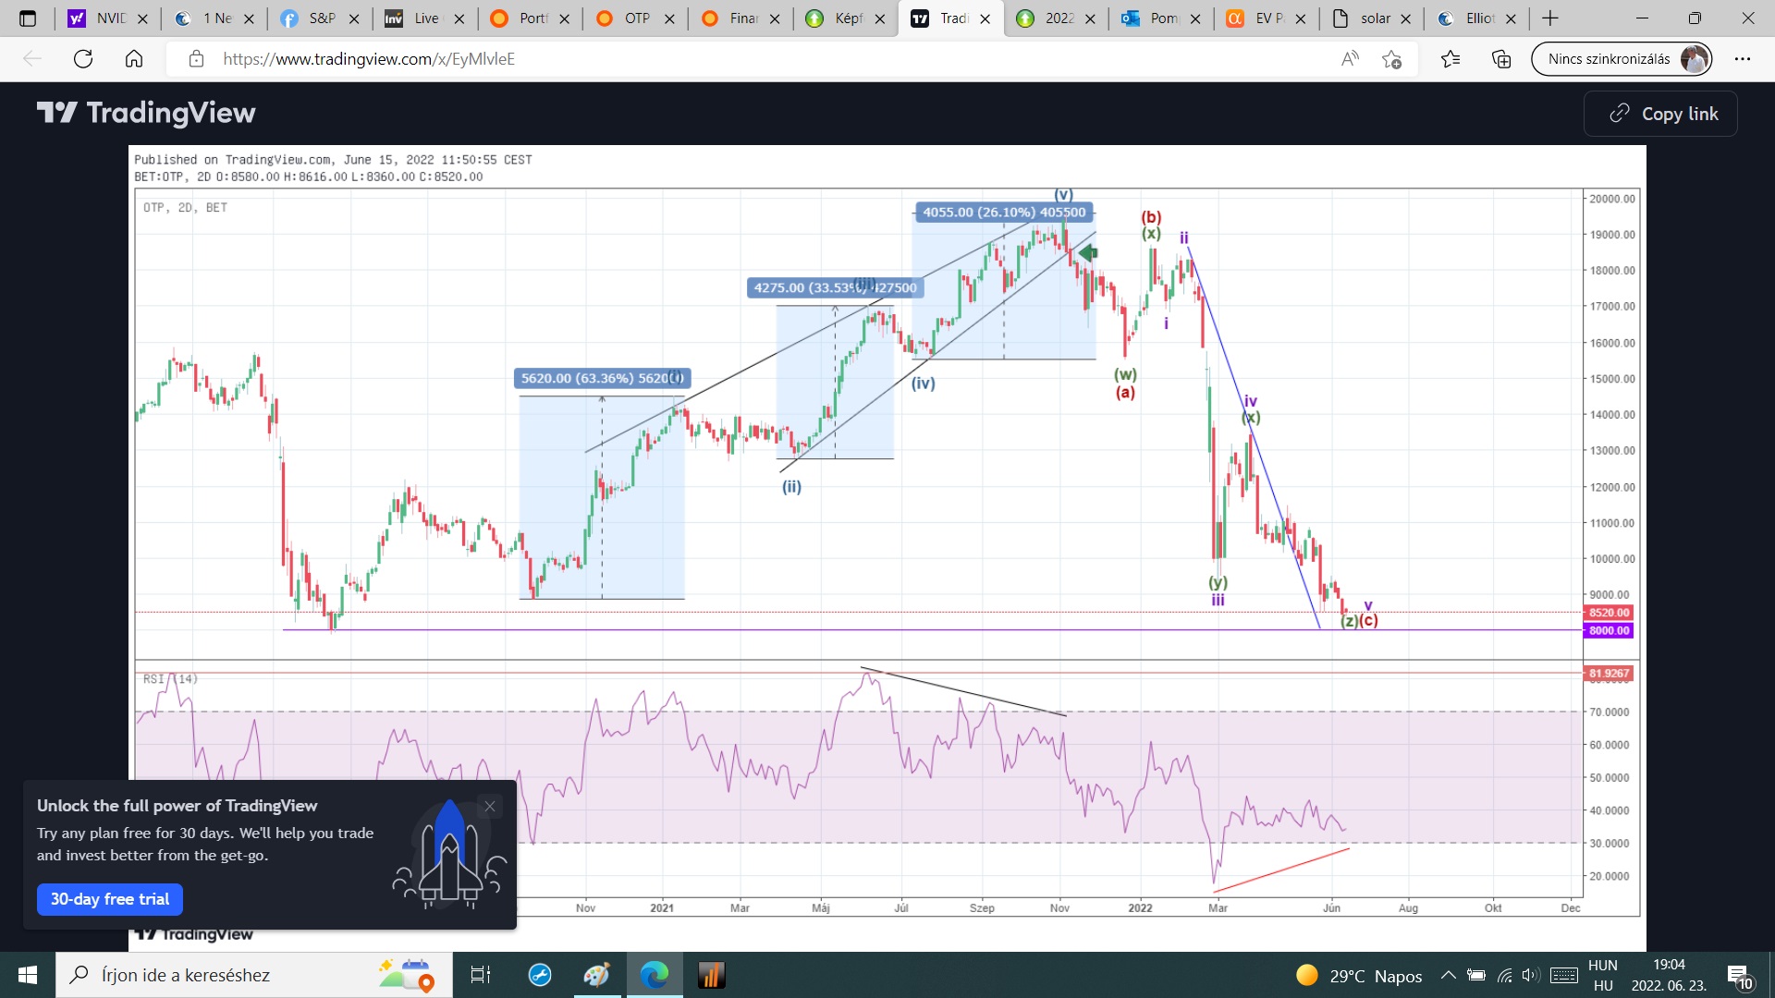Image resolution: width=1775 pixels, height=998 pixels.
Task: Refresh the current browser page
Action: [83, 59]
